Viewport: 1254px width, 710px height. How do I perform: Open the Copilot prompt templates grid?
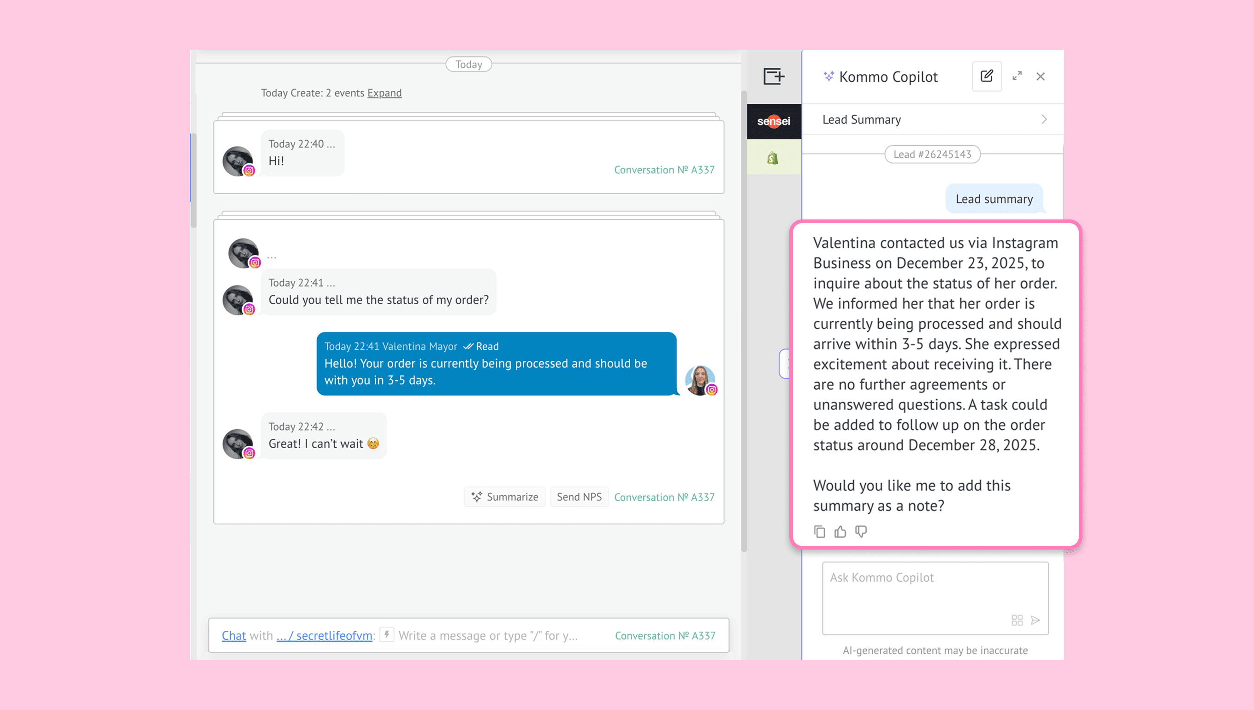coord(1017,620)
